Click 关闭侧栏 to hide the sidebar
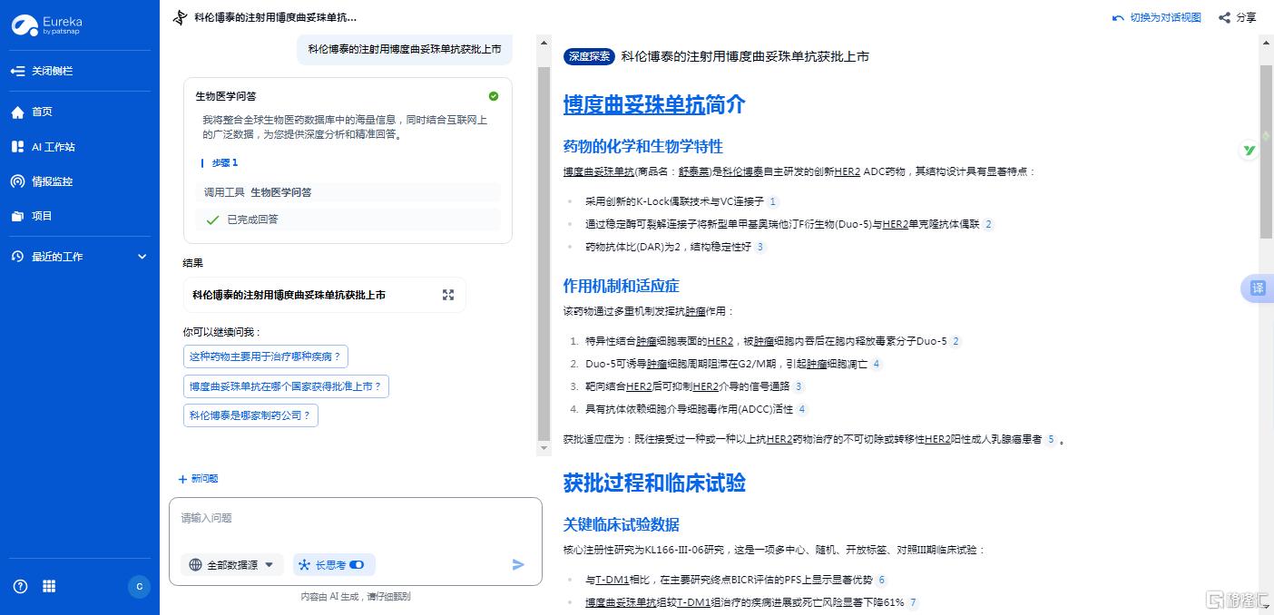Image resolution: width=1274 pixels, height=615 pixels. pos(52,71)
